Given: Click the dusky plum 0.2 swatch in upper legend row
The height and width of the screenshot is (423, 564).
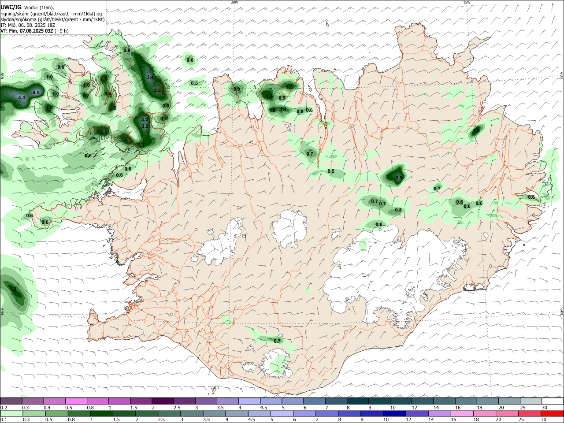Looking at the screenshot, I should click(x=11, y=401).
